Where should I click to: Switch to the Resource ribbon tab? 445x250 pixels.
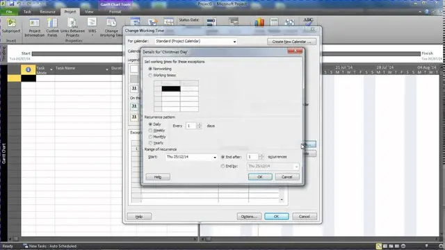(x=47, y=12)
